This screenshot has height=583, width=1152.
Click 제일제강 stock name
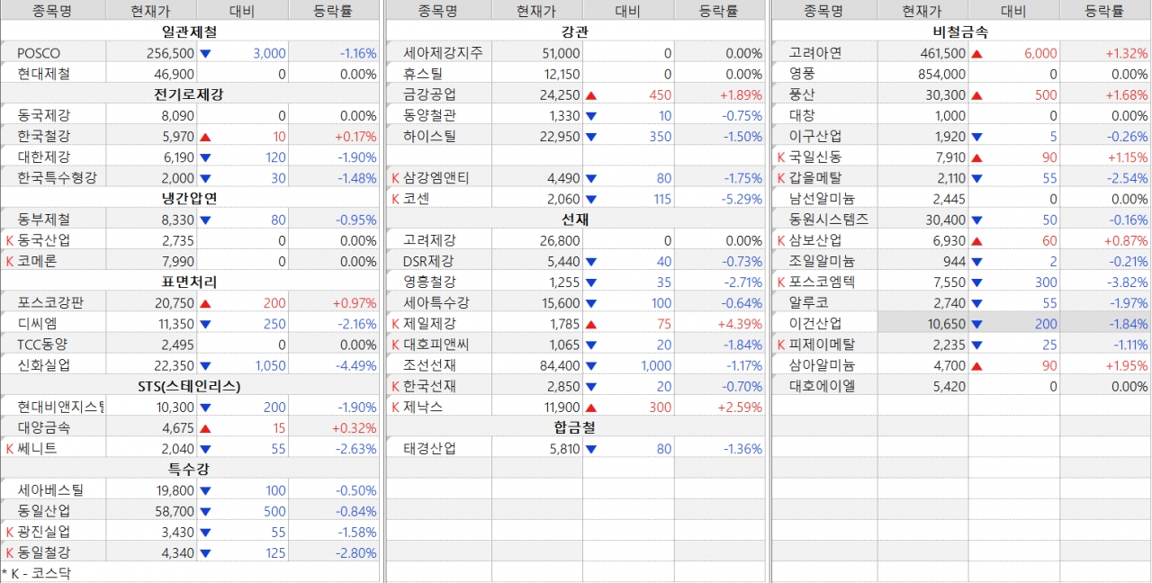(429, 323)
